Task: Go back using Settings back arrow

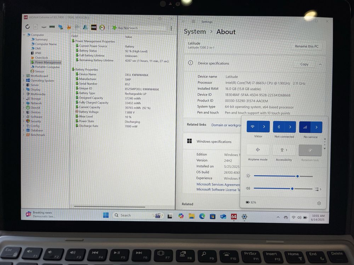Action: click(x=183, y=22)
